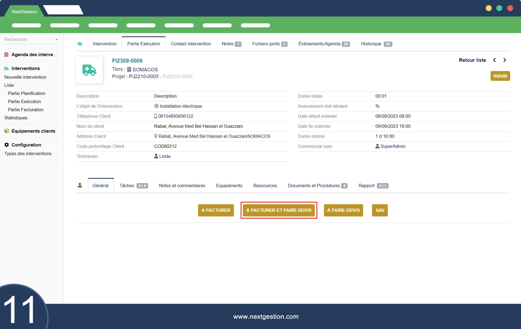521x329 pixels.
Task: Click the large intervention ambulance thumbnail
Action: click(89, 70)
